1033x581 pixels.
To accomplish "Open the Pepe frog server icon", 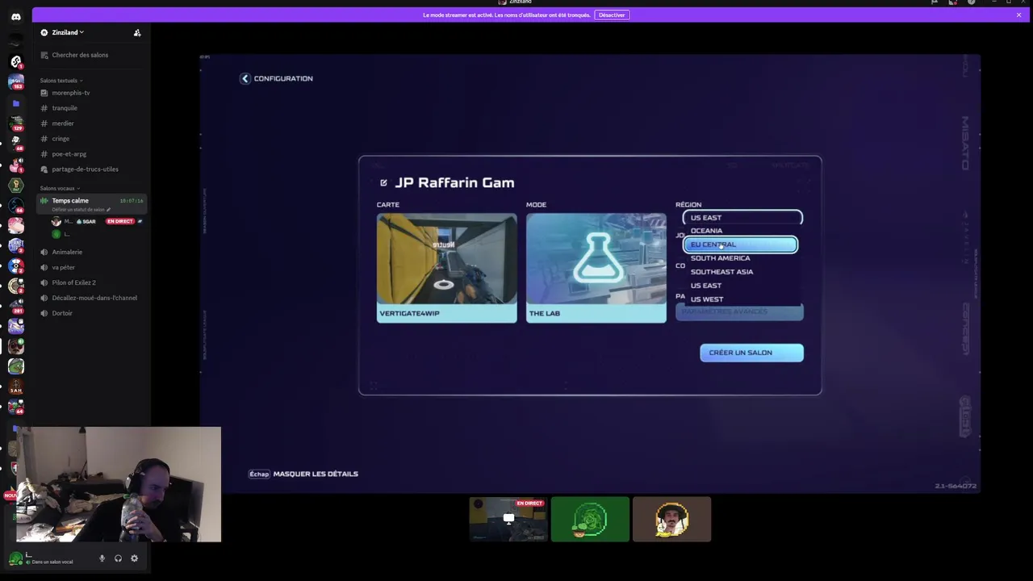I will 15,367.
